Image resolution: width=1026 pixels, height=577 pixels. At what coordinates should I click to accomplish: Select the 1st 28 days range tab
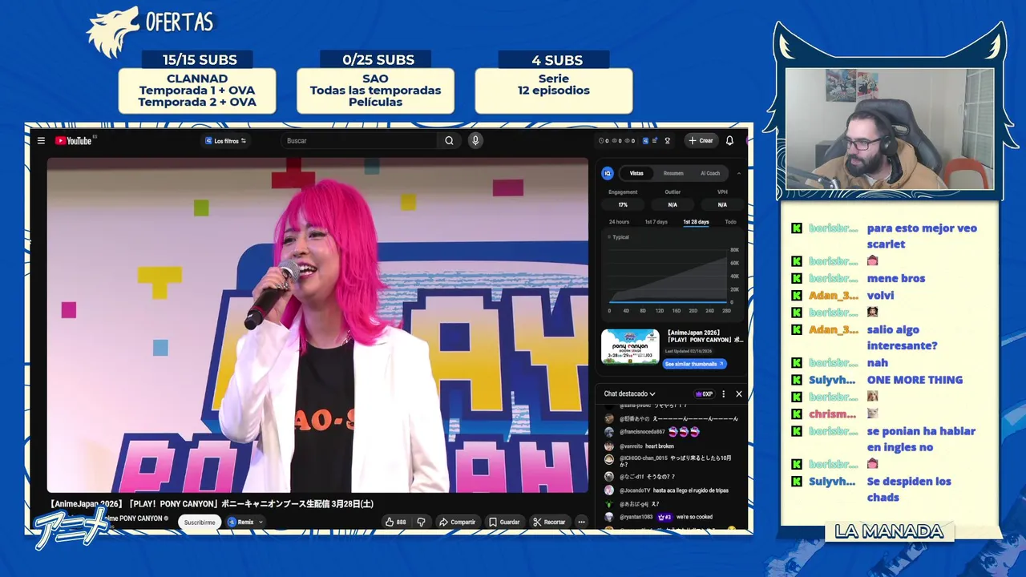coord(696,222)
